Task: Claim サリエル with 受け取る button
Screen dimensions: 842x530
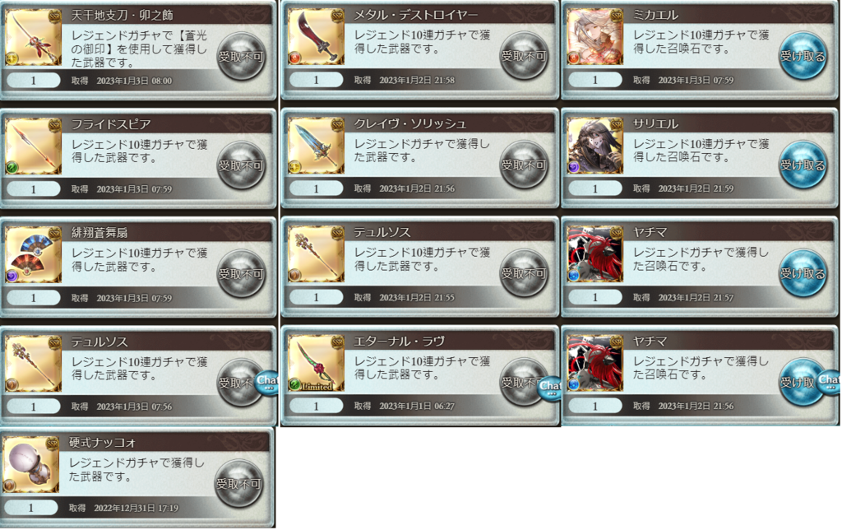Action: coord(803,165)
